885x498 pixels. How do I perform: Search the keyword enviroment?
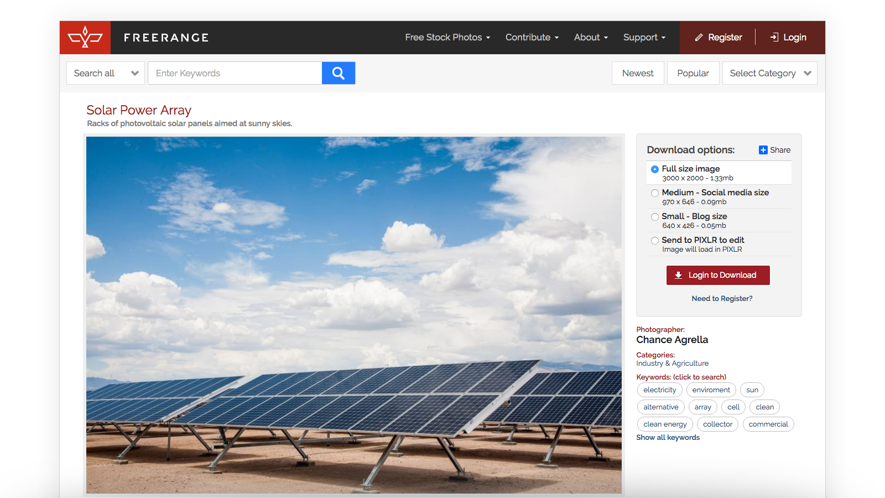[x=711, y=390]
